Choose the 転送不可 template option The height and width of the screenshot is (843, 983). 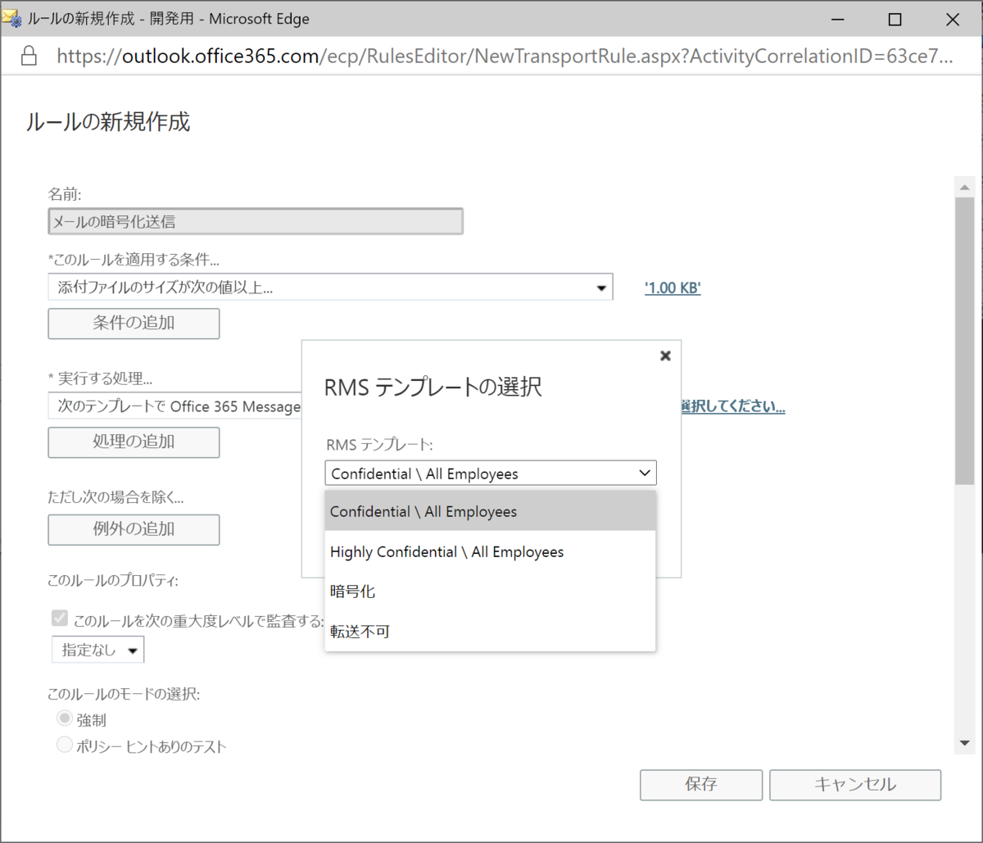(x=491, y=632)
